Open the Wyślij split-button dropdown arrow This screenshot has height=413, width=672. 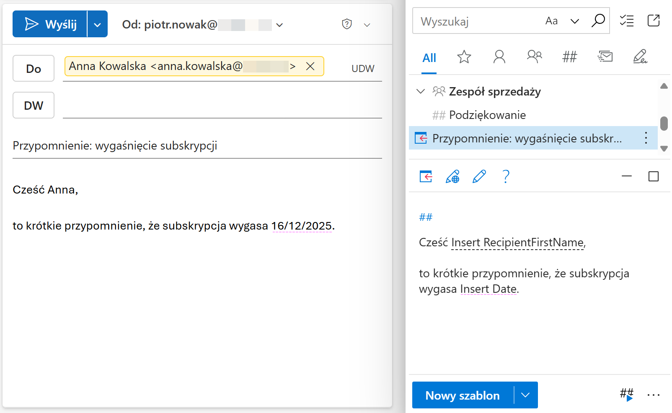pyautogui.click(x=98, y=24)
